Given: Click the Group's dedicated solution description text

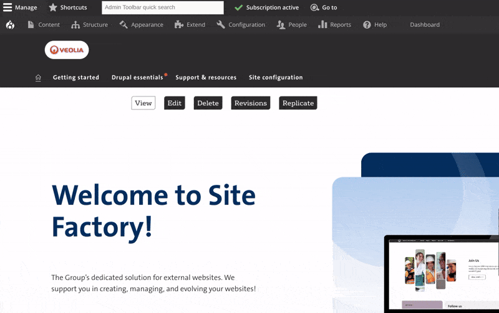Looking at the screenshot, I should (153, 283).
